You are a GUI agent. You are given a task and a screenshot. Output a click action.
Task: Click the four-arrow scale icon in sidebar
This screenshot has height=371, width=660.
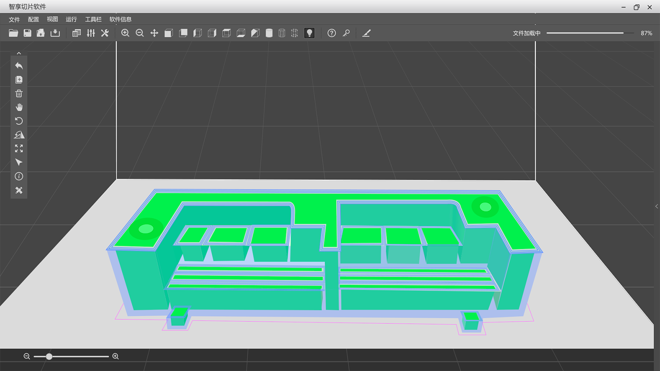pos(19,148)
